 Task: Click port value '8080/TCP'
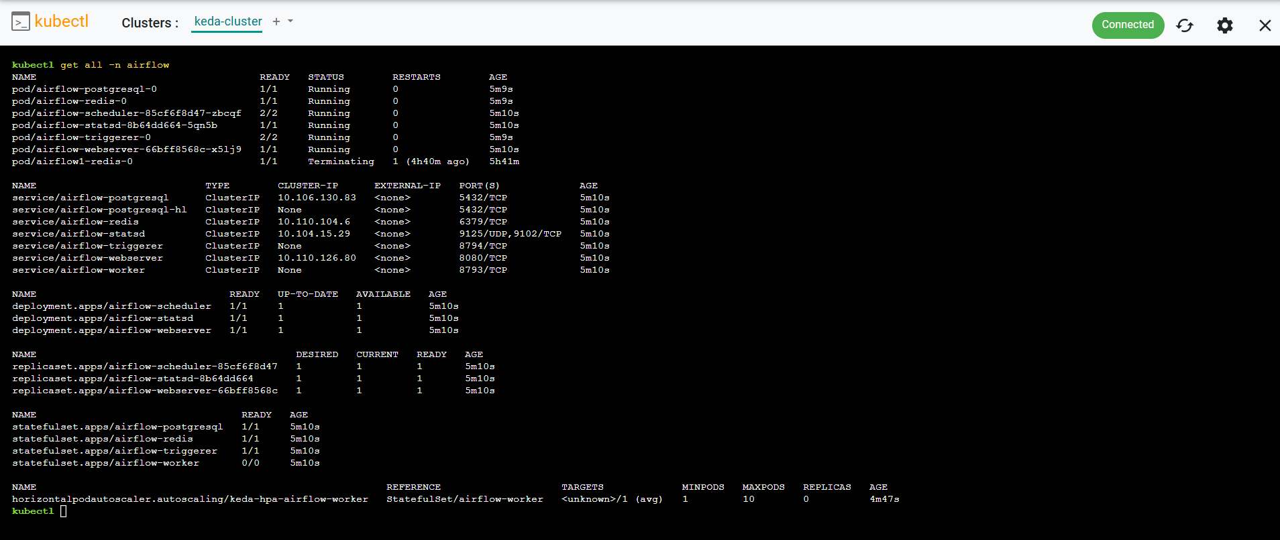tap(483, 258)
